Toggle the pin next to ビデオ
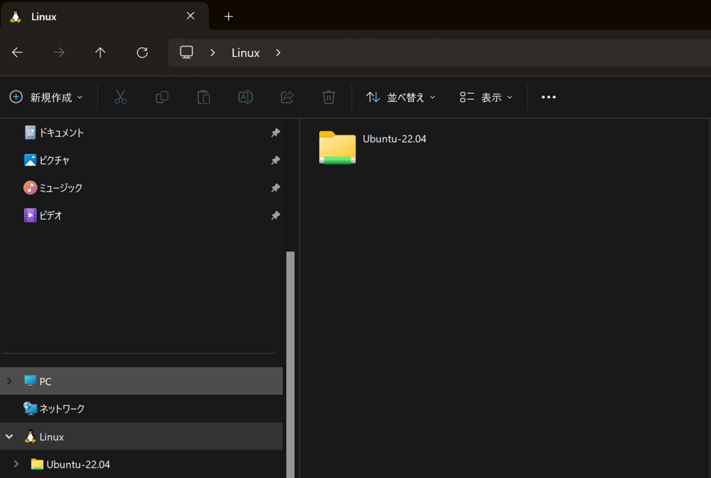The width and height of the screenshot is (711, 478). [x=275, y=216]
